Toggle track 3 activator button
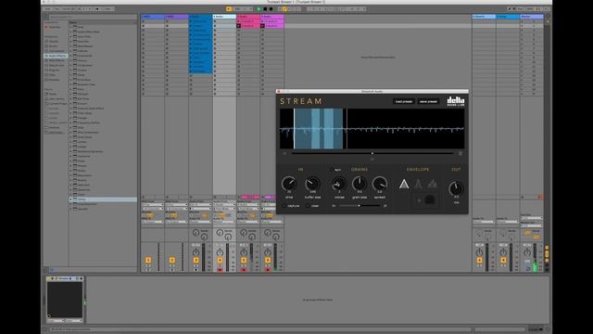 (x=196, y=260)
